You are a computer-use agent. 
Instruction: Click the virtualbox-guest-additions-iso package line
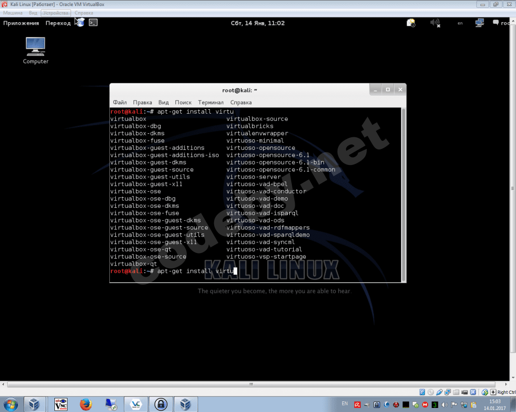click(165, 155)
